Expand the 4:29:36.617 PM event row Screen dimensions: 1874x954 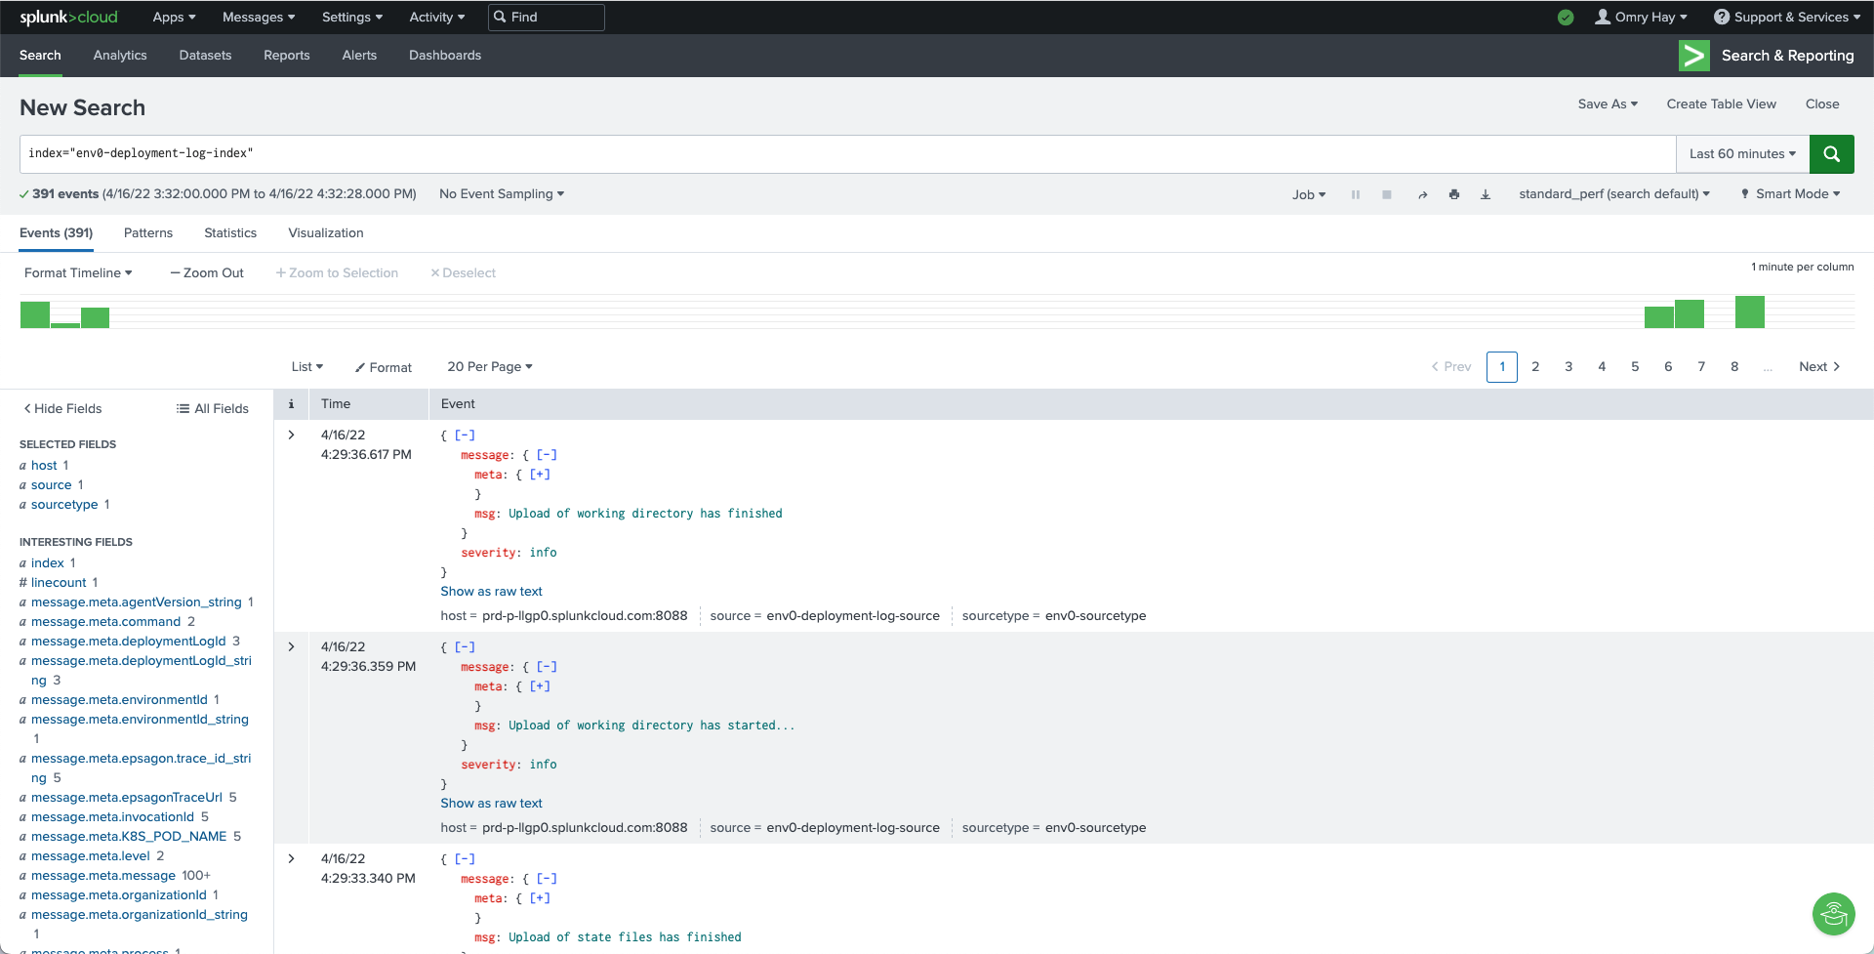291,436
